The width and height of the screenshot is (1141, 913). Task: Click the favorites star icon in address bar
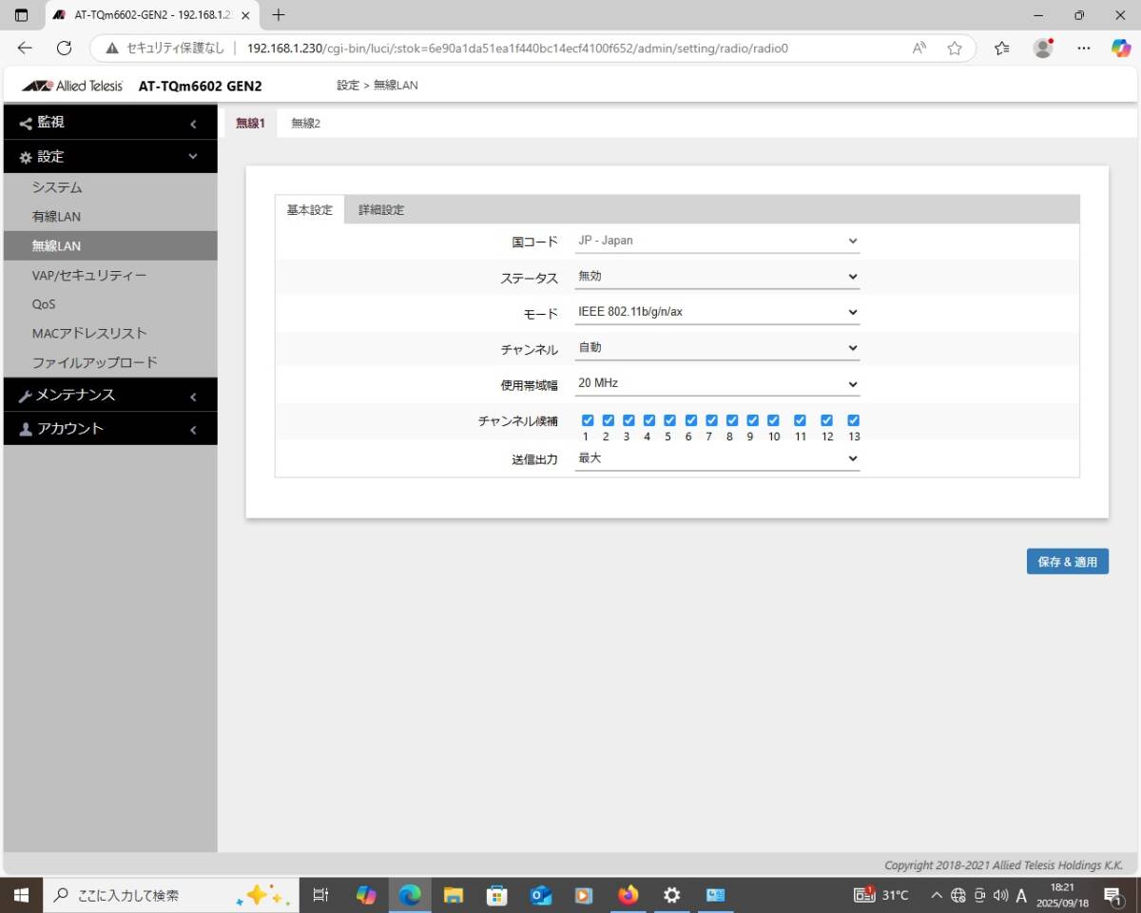tap(955, 49)
